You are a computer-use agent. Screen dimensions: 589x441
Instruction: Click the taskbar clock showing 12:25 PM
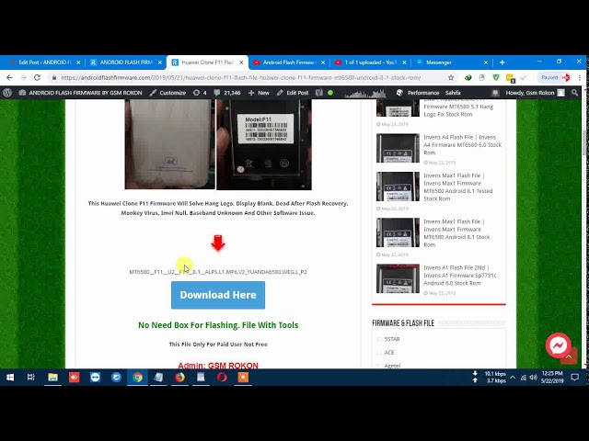[552, 378]
